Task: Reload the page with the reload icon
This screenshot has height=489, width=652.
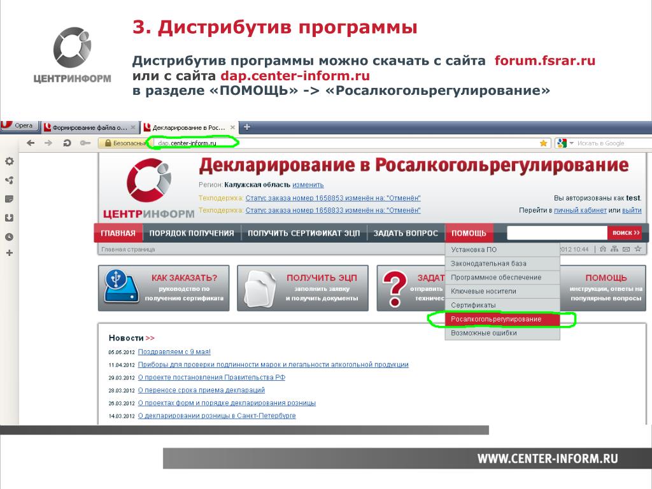Action: click(x=66, y=143)
